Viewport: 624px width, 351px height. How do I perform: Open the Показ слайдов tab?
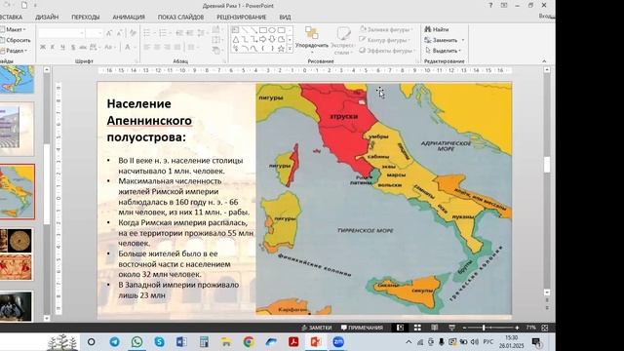coord(180,18)
